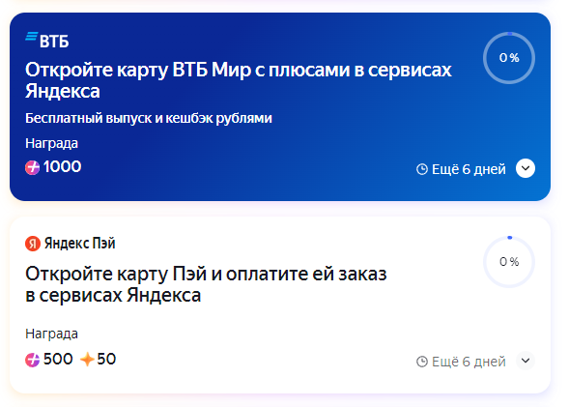Click the 50 star reward value
The width and height of the screenshot is (569, 407).
106,359
